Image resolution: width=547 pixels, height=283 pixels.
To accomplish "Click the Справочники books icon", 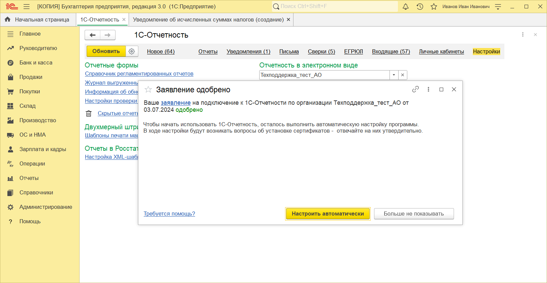I will [10, 193].
